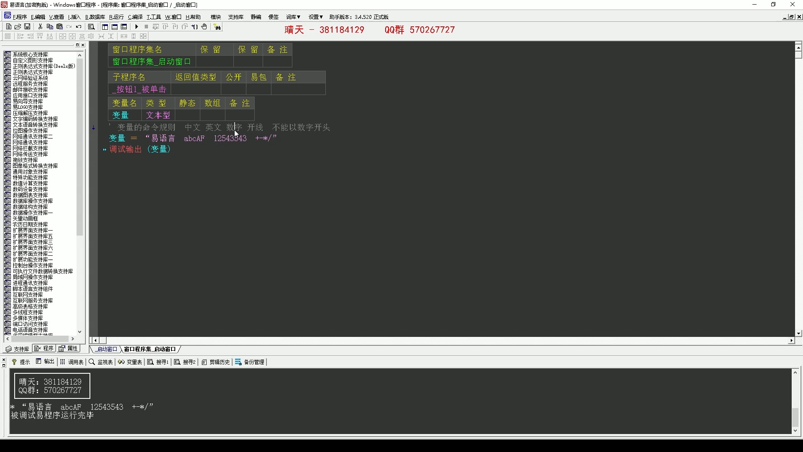Open the 搜寻2 bottom tab
The height and width of the screenshot is (452, 803).
185,362
